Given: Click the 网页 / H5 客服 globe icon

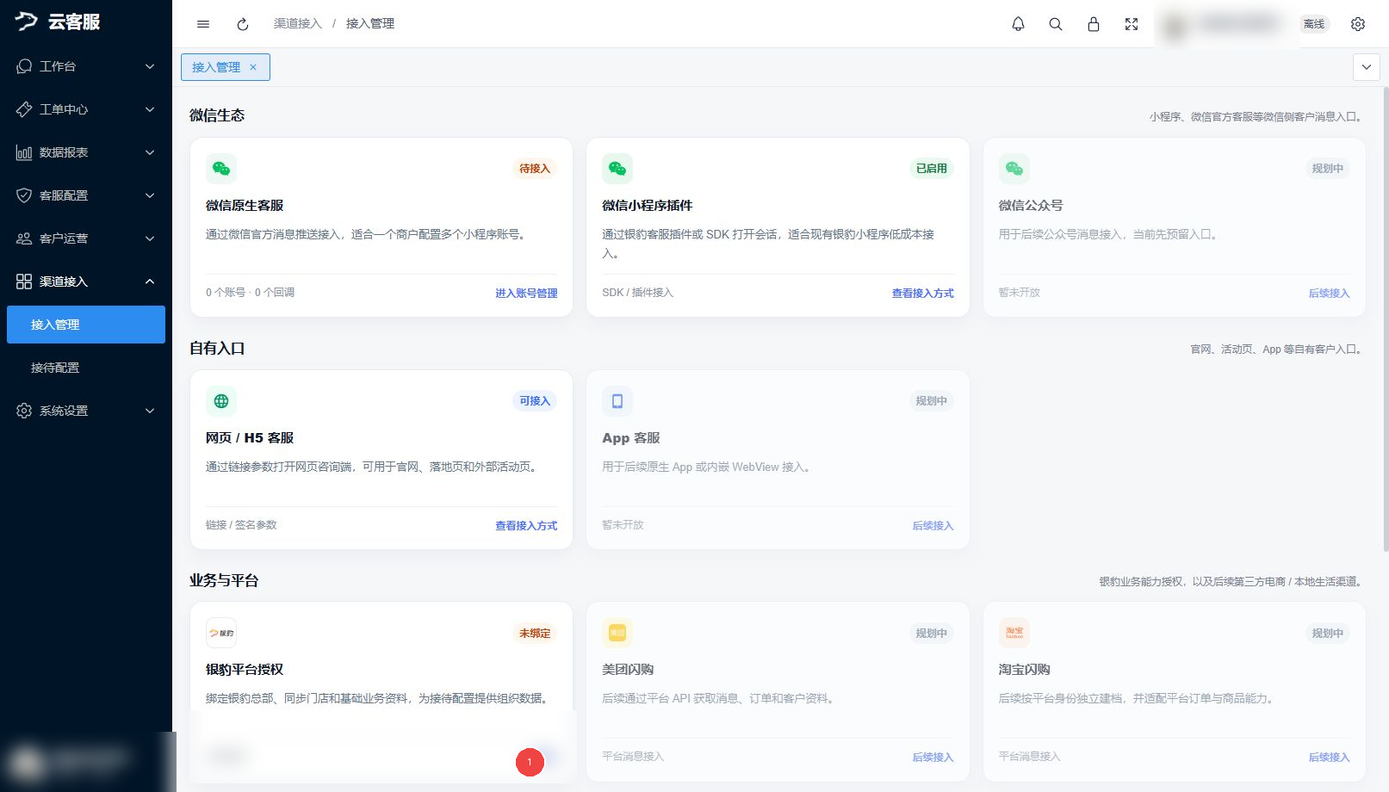Looking at the screenshot, I should coord(221,401).
